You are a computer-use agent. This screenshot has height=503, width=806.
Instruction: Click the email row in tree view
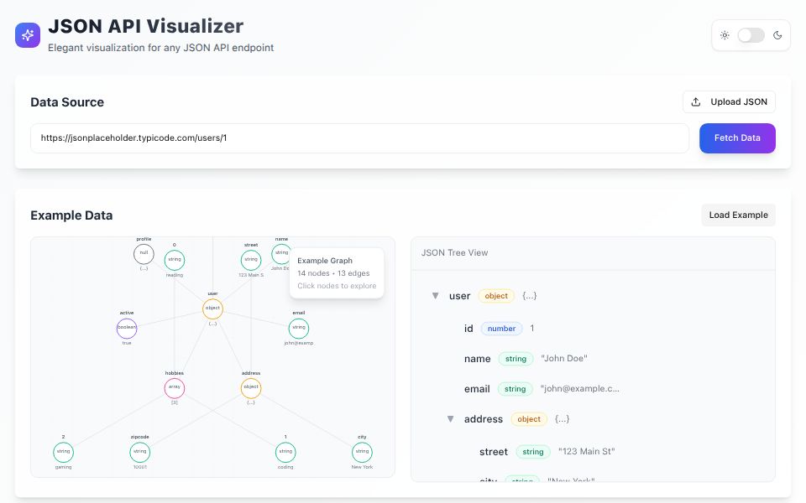coord(594,389)
